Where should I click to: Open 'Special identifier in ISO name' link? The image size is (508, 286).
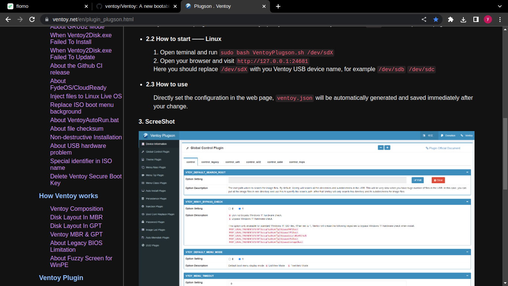pos(81,164)
